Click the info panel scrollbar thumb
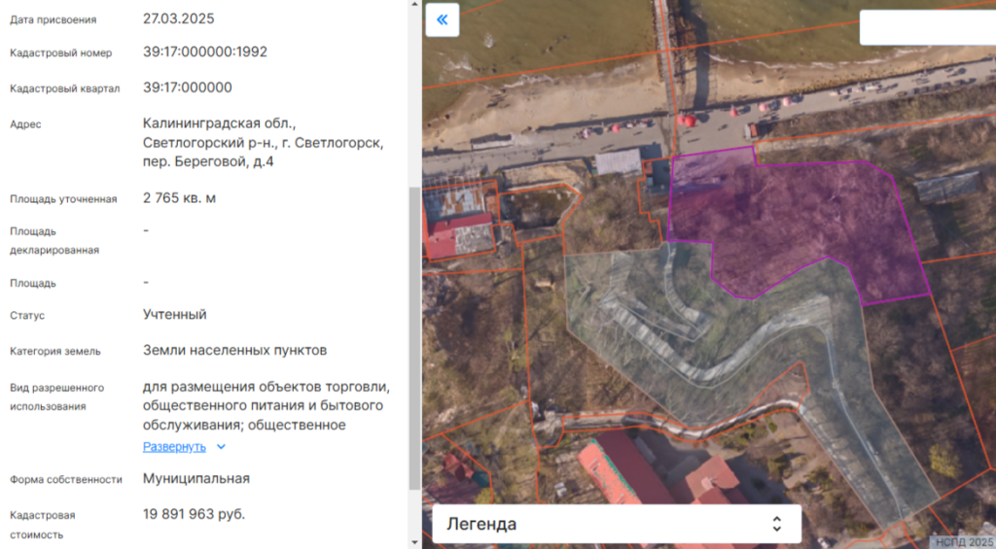Viewport: 996px width, 549px height. point(414,338)
